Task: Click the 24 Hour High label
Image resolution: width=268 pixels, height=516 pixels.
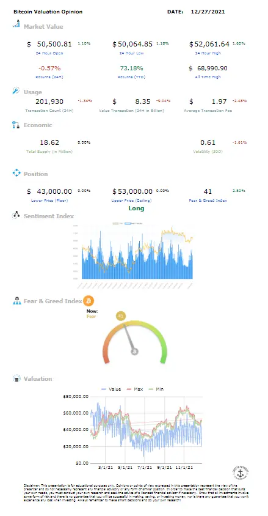Action: pyautogui.click(x=208, y=53)
